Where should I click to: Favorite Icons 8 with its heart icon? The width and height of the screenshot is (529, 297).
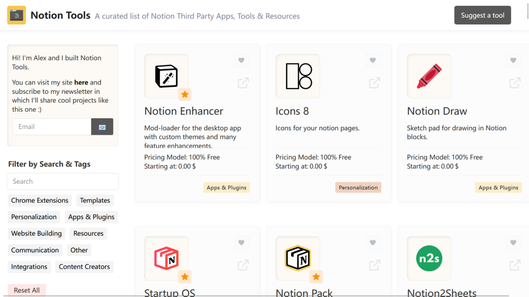pos(373,60)
